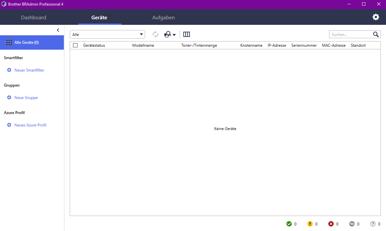
Task: Click the refresh devices icon
Action: 155,34
